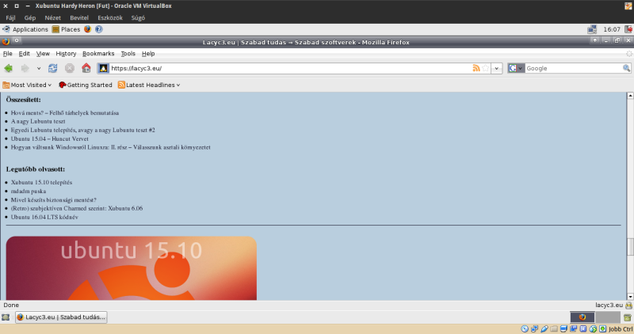
Task: Open the blue help icon in top panel
Action: (98, 29)
